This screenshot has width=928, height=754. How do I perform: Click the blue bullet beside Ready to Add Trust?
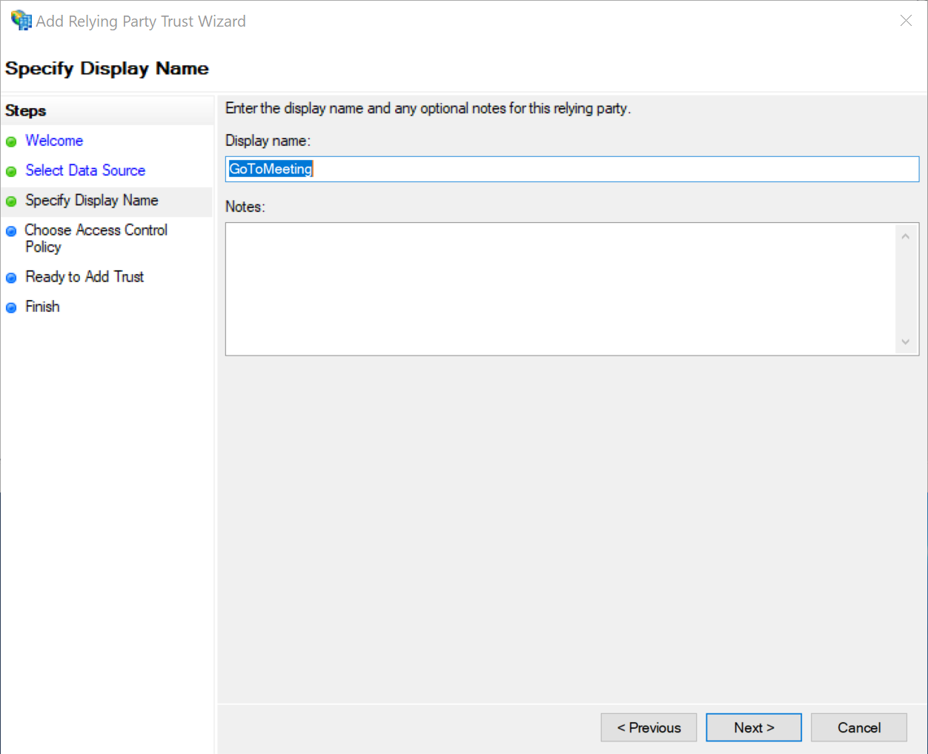pos(11,278)
